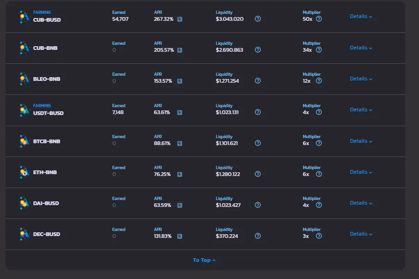The height and width of the screenshot is (279, 419).
Task: Open APR calculator for BLEO-BNB farm
Action: 180,81
